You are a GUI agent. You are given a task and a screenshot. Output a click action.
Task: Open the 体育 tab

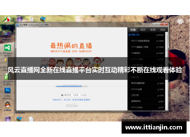point(153,30)
